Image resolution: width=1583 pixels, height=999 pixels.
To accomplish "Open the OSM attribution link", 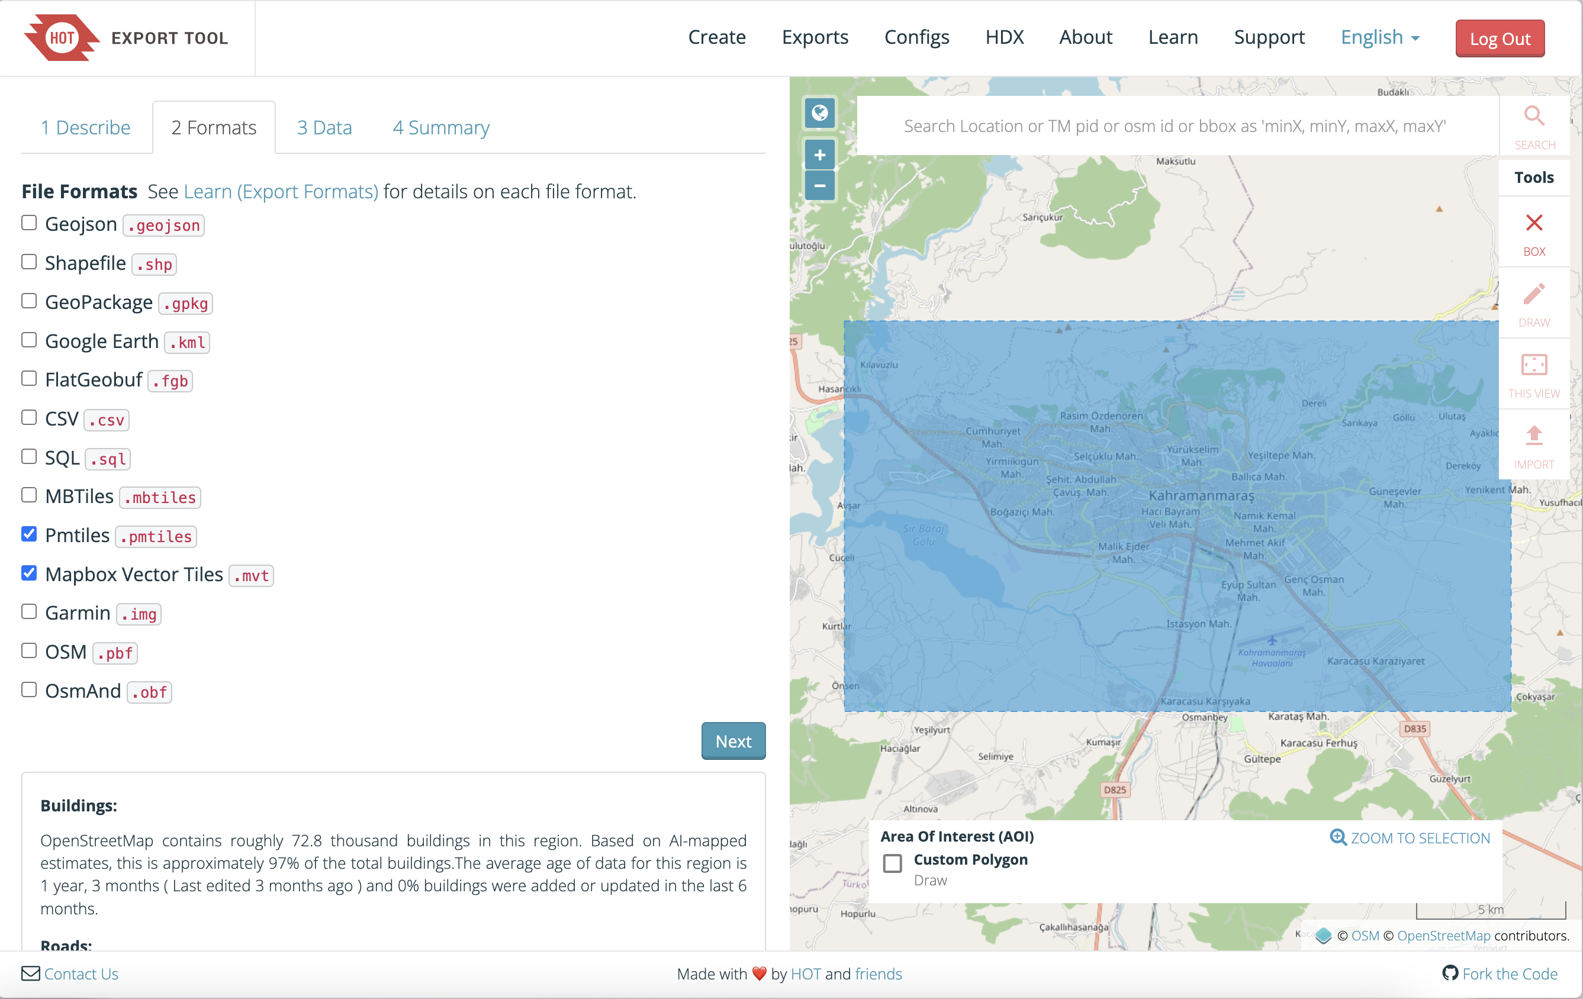I will point(1365,935).
